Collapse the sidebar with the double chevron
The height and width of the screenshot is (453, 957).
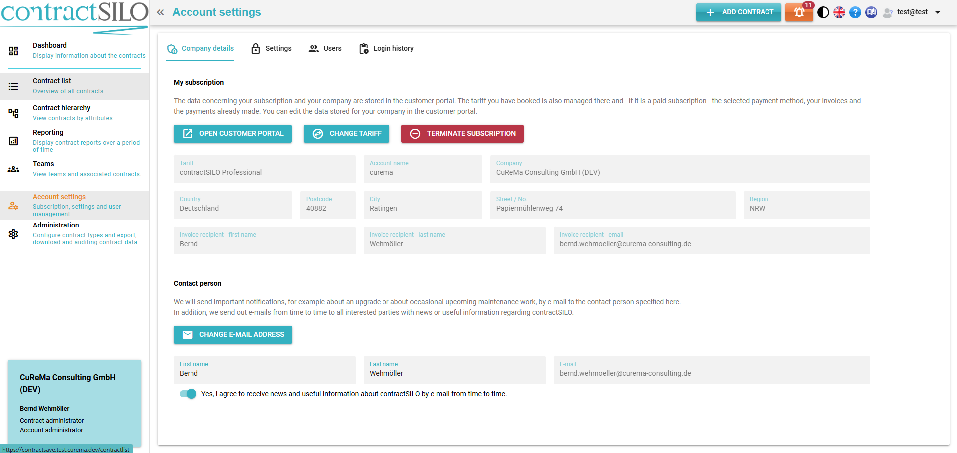[x=160, y=12]
